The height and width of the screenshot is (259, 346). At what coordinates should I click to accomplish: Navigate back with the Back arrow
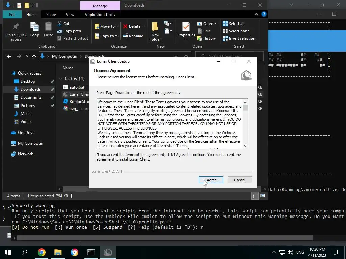click(x=9, y=56)
